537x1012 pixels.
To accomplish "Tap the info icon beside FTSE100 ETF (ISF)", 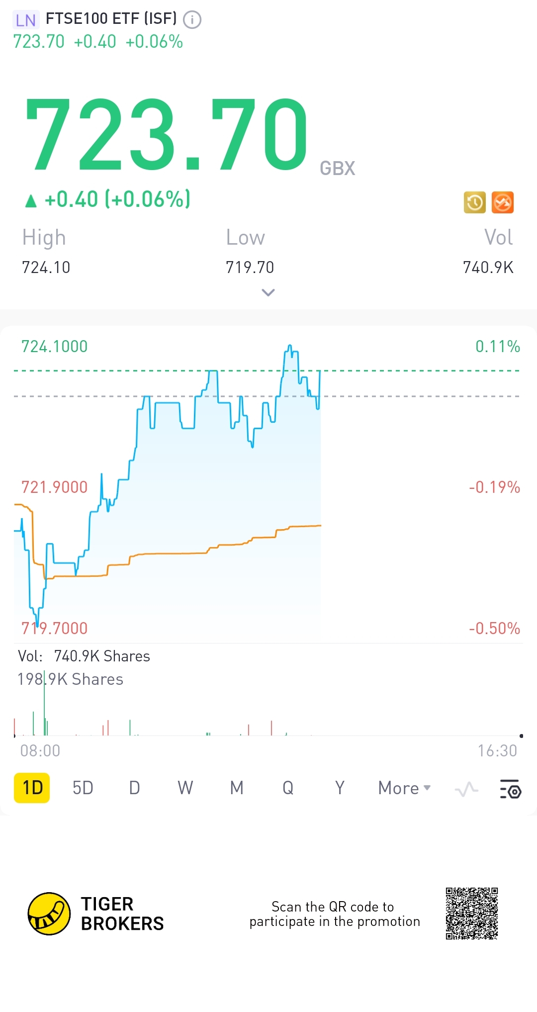I will point(192,20).
